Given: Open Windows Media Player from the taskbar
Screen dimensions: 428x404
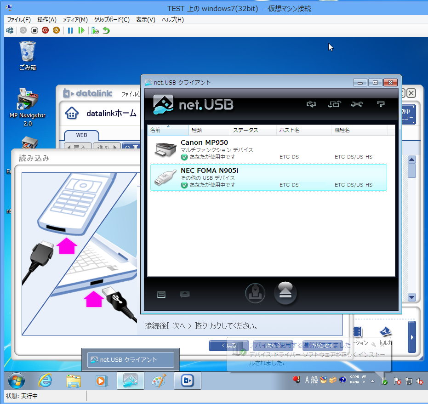Looking at the screenshot, I should pyautogui.click(x=102, y=381).
